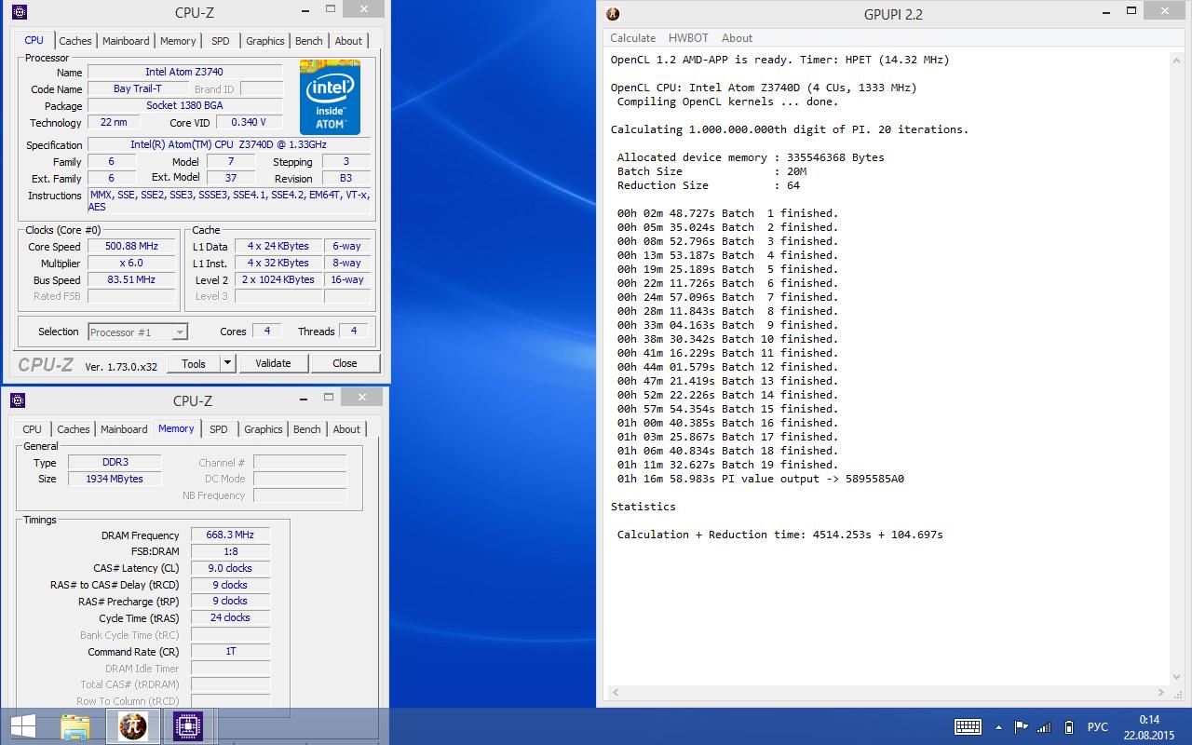Open the GPUPI taskbar icon
Image resolution: width=1192 pixels, height=745 pixels.
[x=132, y=726]
